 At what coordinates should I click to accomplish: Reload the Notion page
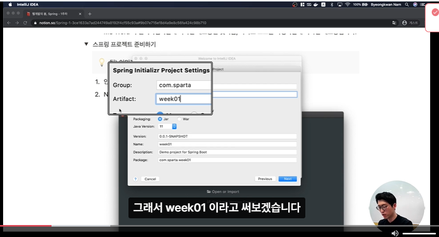point(25,23)
